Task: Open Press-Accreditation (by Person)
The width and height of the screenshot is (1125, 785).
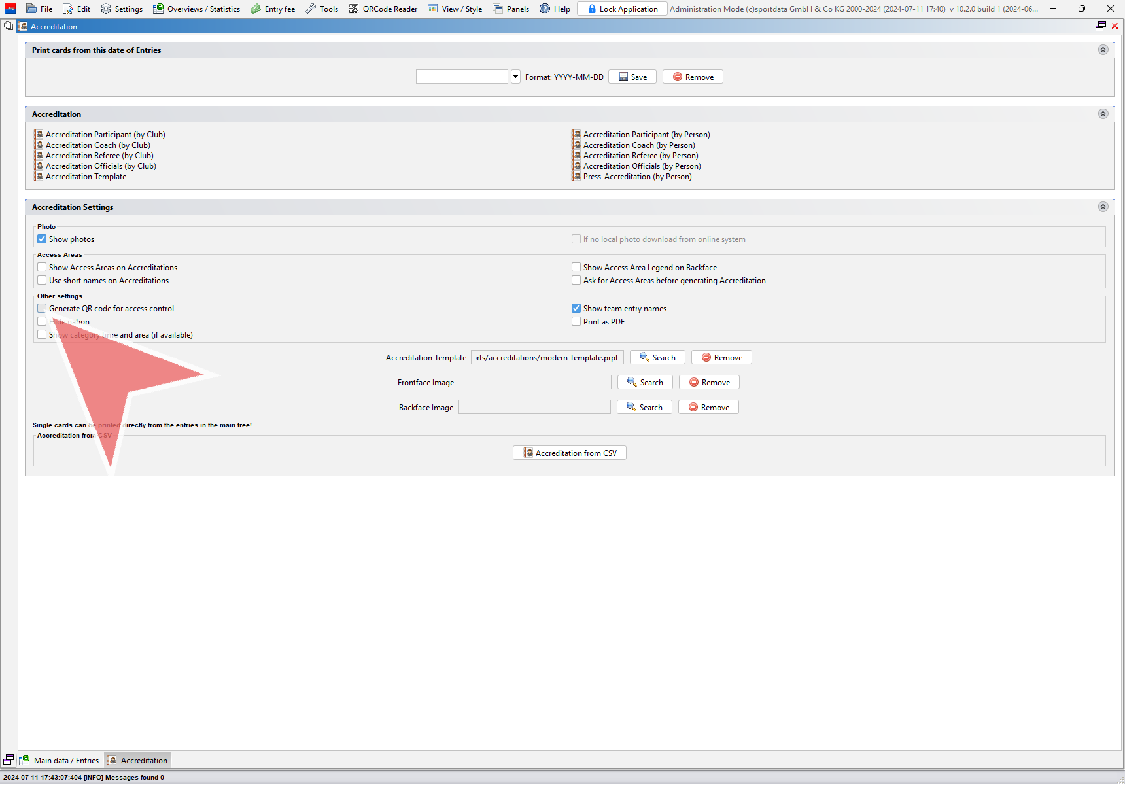Action: click(x=636, y=177)
